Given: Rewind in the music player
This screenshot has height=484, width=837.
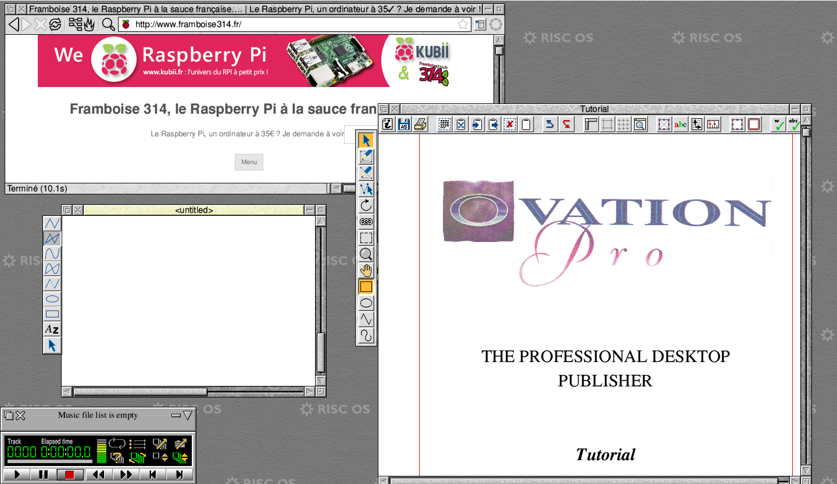Looking at the screenshot, I should coord(99,475).
